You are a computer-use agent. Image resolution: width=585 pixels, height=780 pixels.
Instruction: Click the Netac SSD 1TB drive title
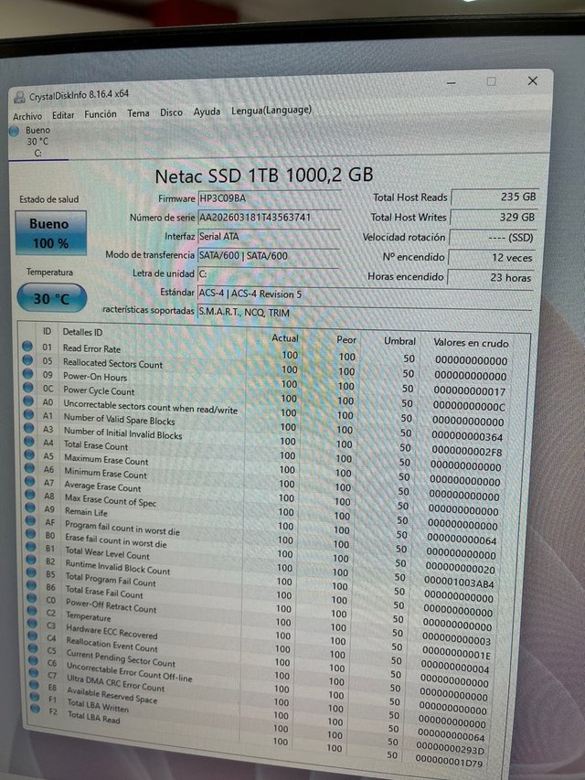coord(264,175)
